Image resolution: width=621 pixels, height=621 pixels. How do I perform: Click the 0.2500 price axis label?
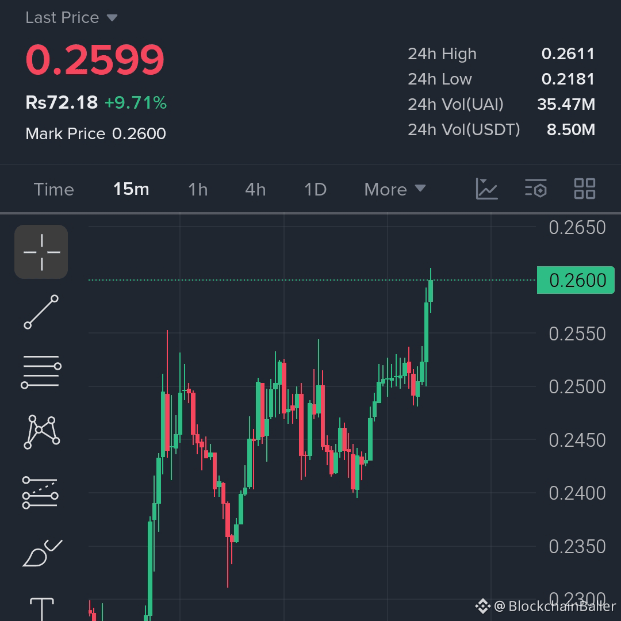coord(577,387)
